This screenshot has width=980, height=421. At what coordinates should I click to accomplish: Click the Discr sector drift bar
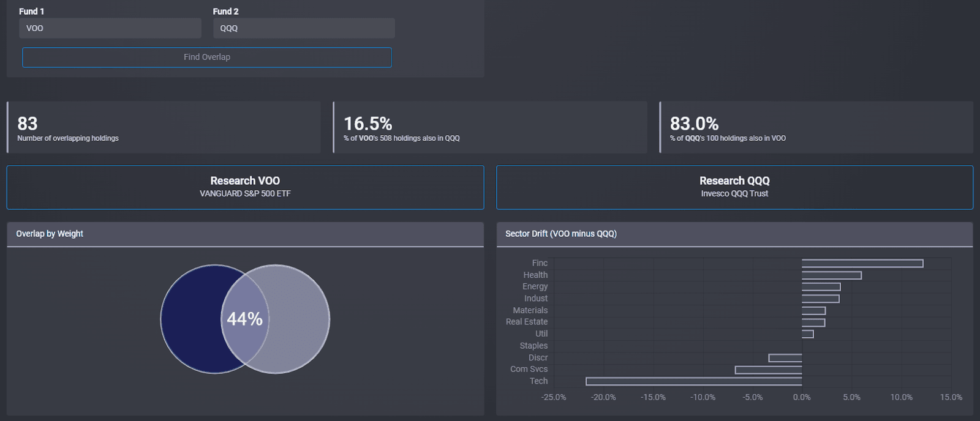click(785, 358)
